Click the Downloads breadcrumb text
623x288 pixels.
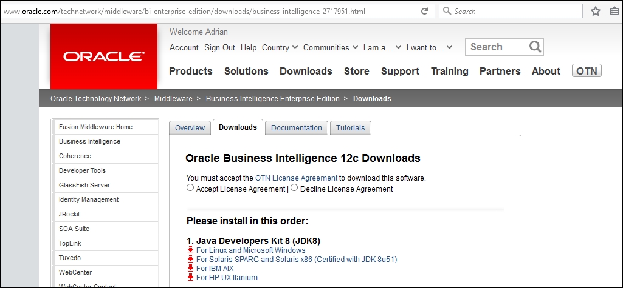click(373, 99)
